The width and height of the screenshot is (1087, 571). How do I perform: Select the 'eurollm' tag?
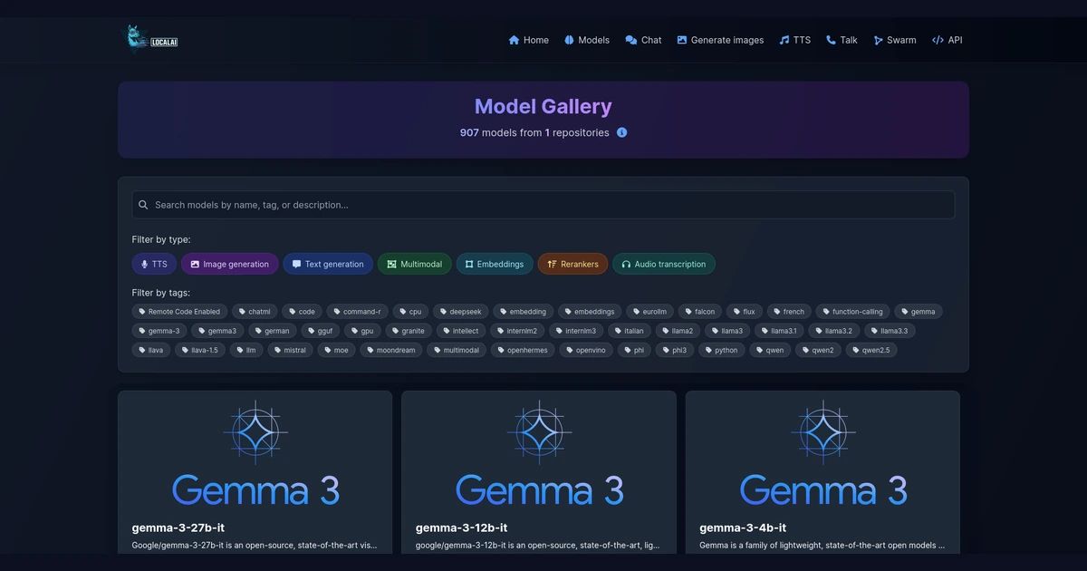coord(649,311)
